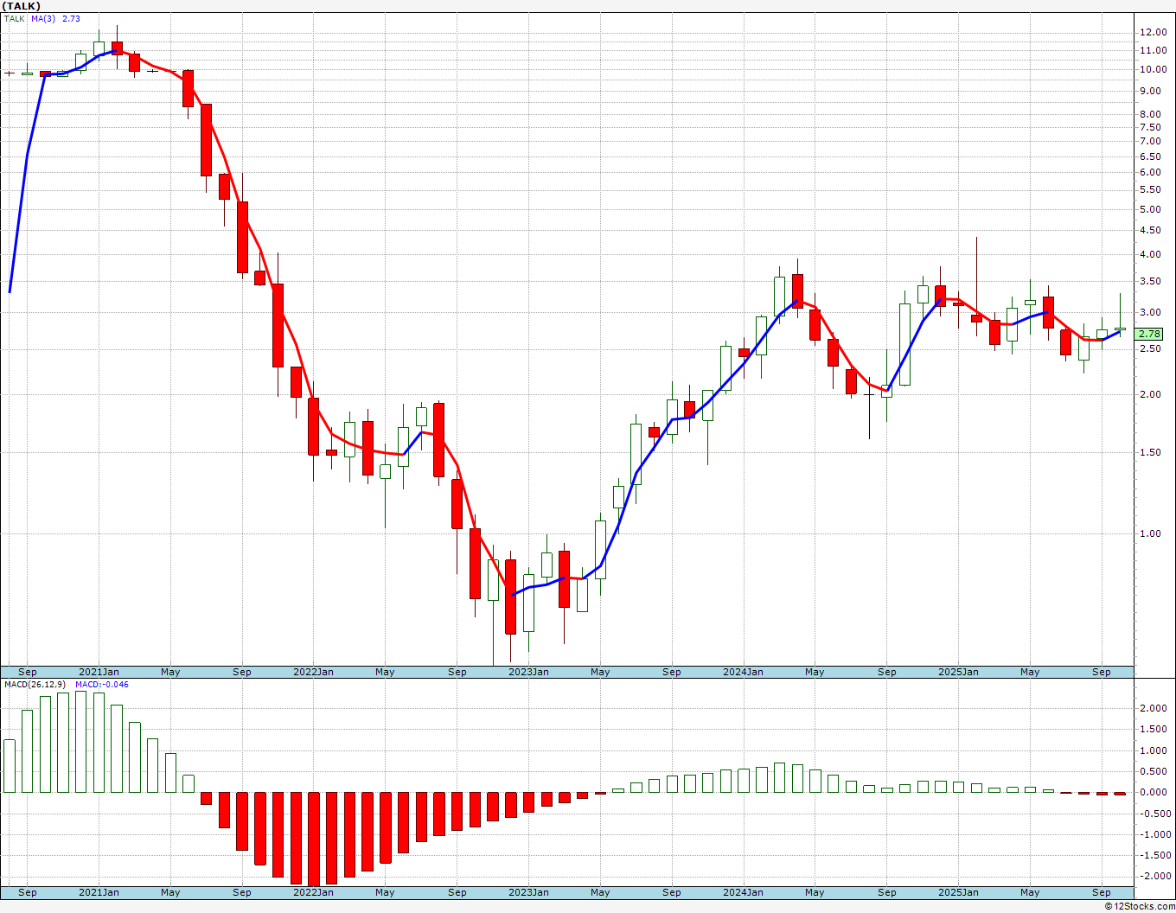This screenshot has width=1176, height=913.
Task: Select the 7.50 price axis label
Action: (x=1150, y=127)
